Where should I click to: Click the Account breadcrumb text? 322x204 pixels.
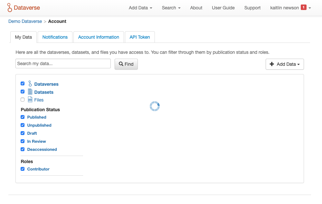[57, 21]
